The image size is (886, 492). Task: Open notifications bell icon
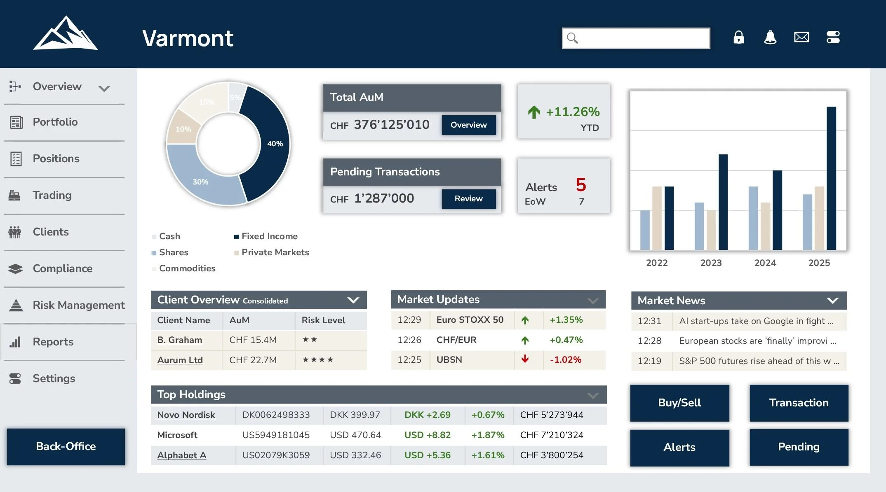(770, 37)
